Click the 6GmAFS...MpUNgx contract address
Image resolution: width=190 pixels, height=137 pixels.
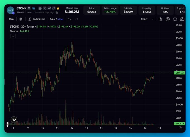(44, 13)
